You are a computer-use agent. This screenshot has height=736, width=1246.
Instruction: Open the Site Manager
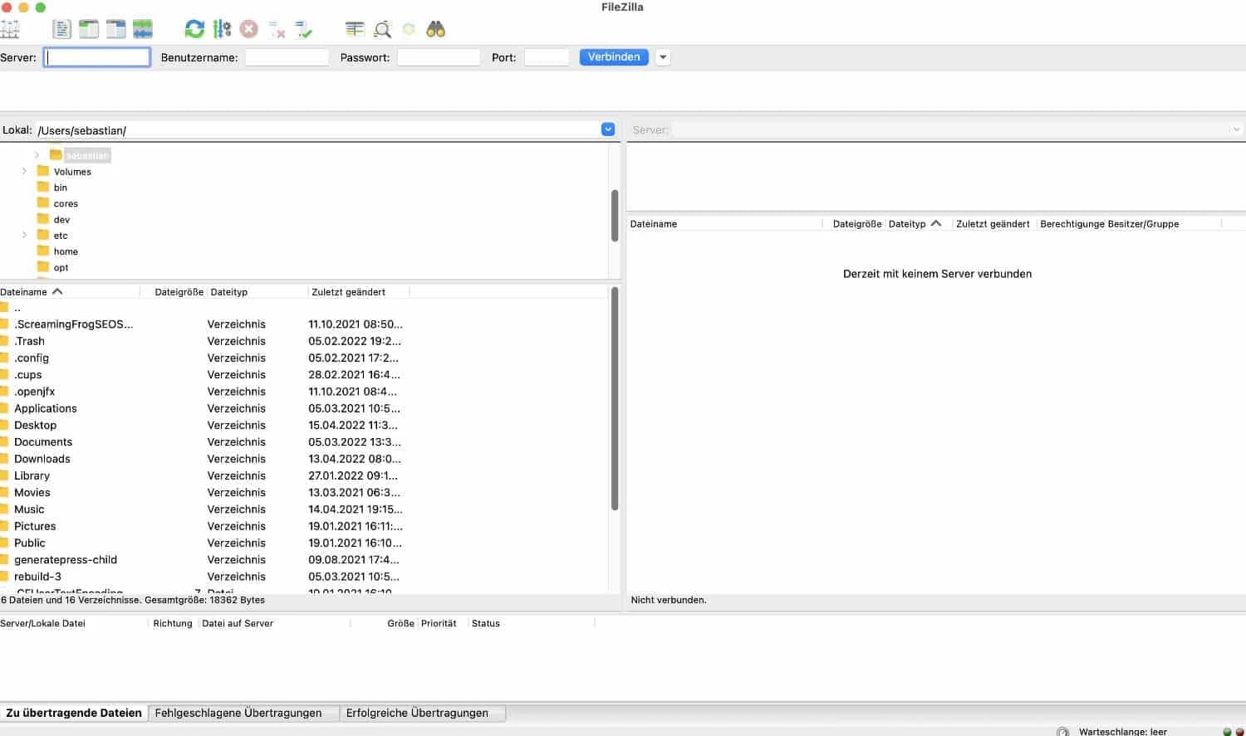(x=12, y=28)
